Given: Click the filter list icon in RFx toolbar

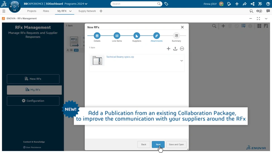Looking at the screenshot, I should [x=243, y=26].
